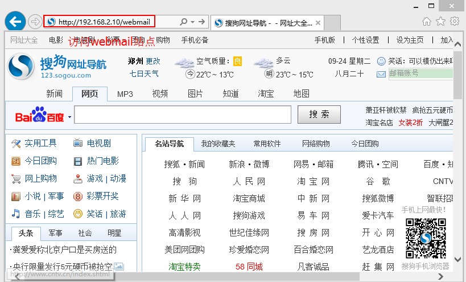Open a new blank tab
The image size is (466, 282).
click(332, 23)
